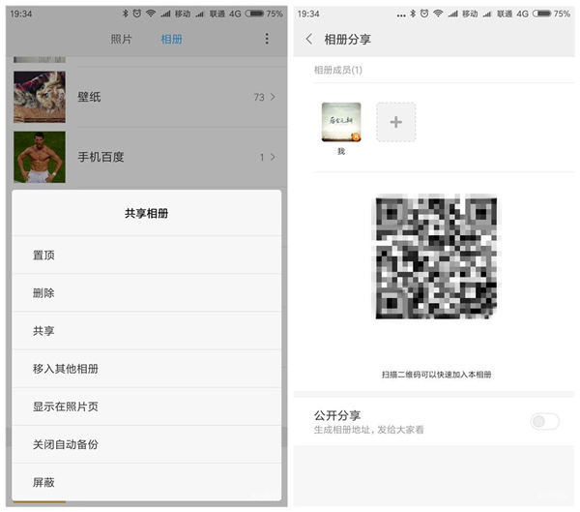Tap the 共享相册 dialog title
The width and height of the screenshot is (580, 512).
click(x=147, y=213)
